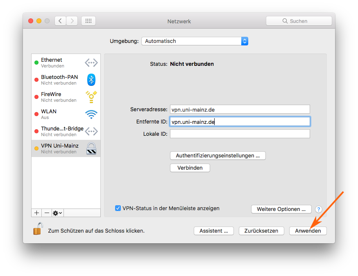Add a new network service
This screenshot has width=358, height=276.
pos(36,213)
